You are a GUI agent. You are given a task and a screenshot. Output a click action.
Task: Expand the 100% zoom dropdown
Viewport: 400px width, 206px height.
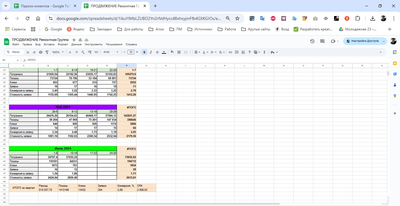pos(58,52)
